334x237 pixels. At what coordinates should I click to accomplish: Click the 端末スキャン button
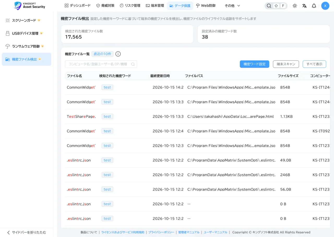[x=286, y=64]
